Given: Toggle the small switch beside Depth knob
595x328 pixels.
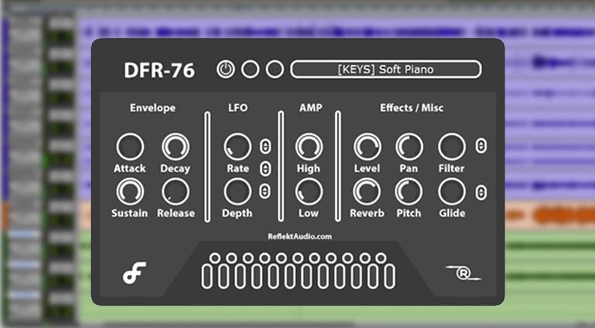Looking at the screenshot, I should coord(265,191).
